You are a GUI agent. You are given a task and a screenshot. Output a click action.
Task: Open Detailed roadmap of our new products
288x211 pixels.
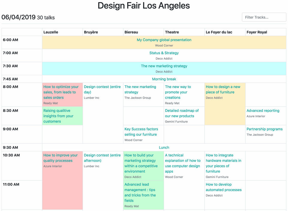point(182,113)
